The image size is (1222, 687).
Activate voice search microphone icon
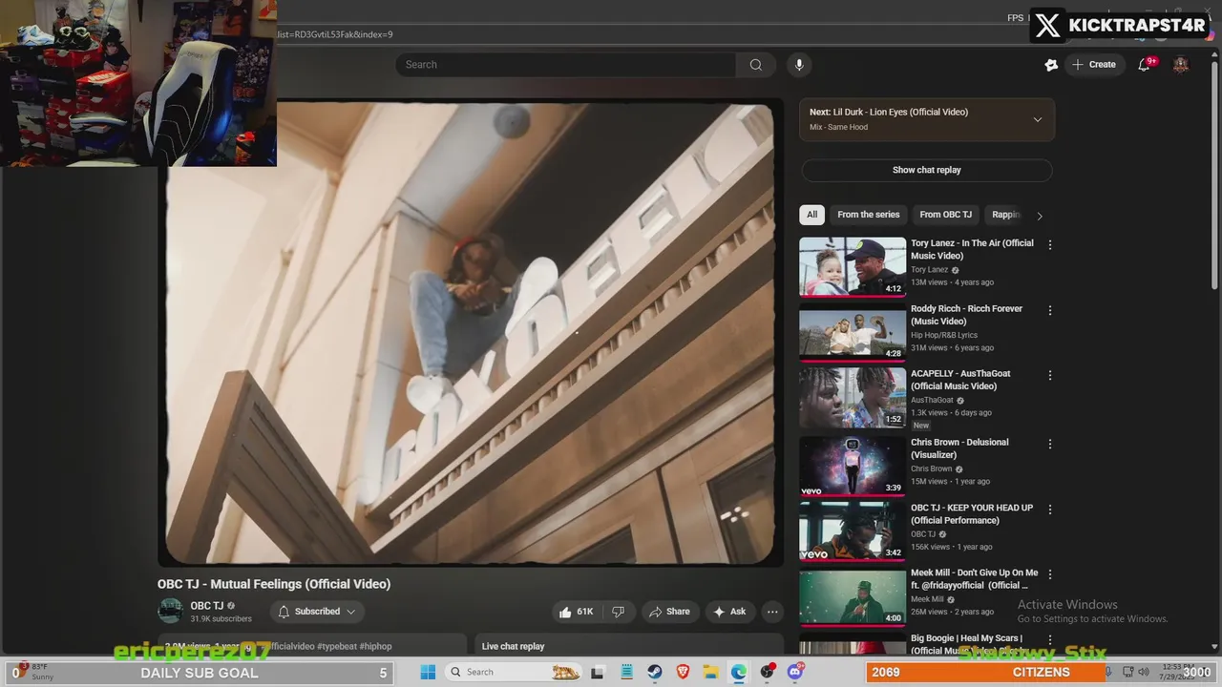click(x=799, y=65)
